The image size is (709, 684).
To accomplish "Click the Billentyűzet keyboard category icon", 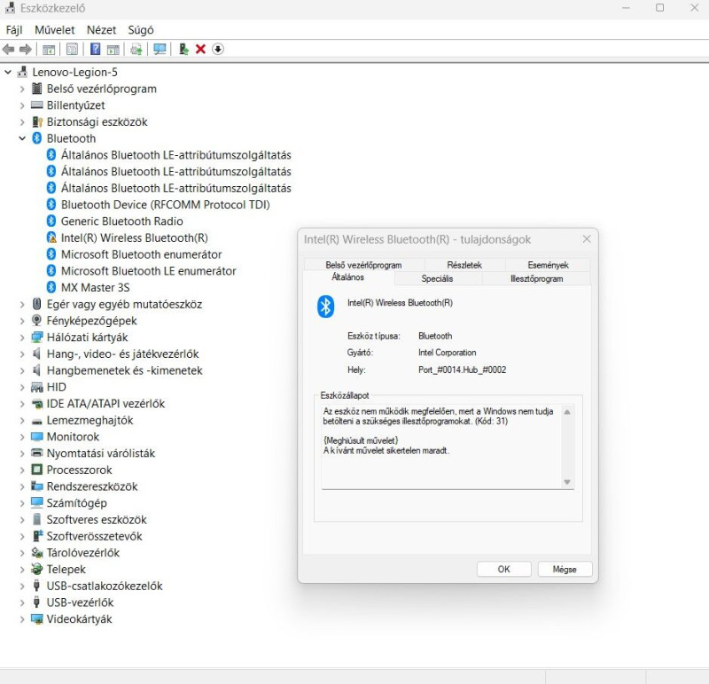I will (x=37, y=105).
